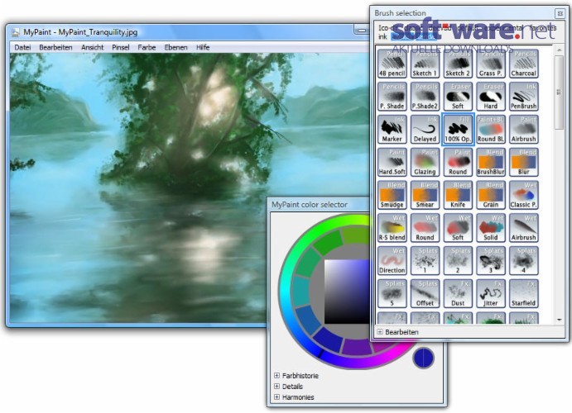Expand the Details section in color selector
The image size is (572, 413).
[276, 386]
